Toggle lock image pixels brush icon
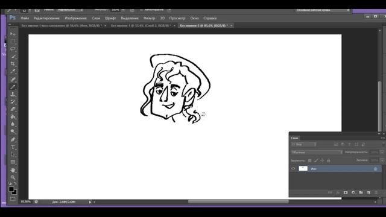This screenshot has height=217, width=386. pyautogui.click(x=316, y=161)
